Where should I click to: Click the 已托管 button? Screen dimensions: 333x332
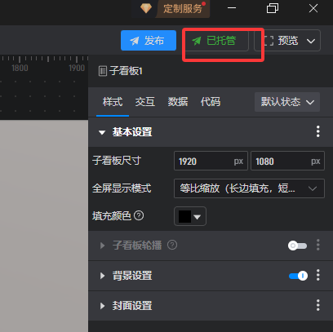click(x=217, y=41)
